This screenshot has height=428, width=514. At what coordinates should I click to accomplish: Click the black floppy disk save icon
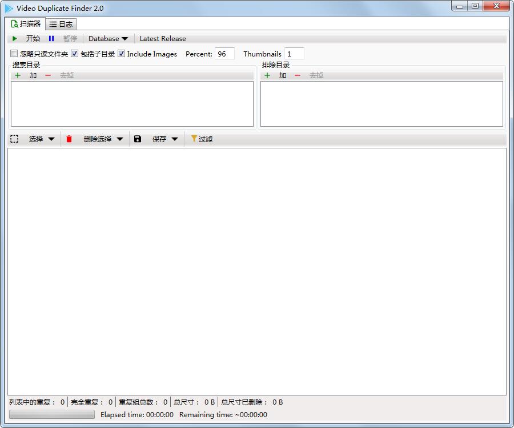click(x=138, y=139)
